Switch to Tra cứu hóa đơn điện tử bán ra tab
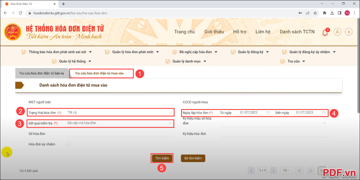 [42, 73]
